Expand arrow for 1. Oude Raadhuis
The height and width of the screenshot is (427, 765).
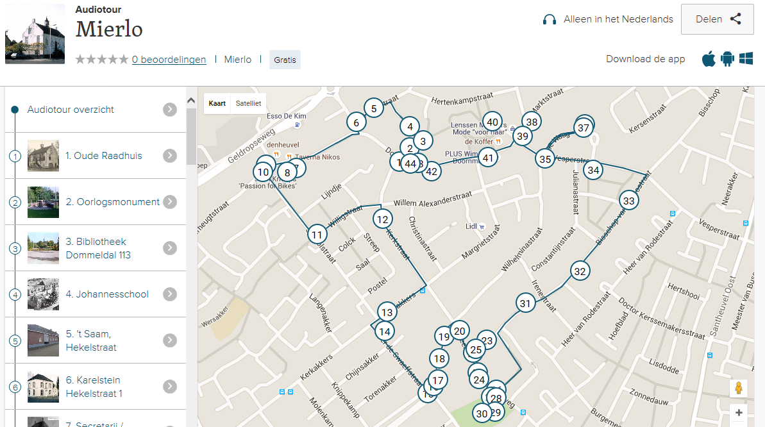pyautogui.click(x=170, y=156)
